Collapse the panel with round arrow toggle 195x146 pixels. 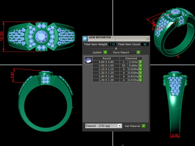tap(116, 48)
